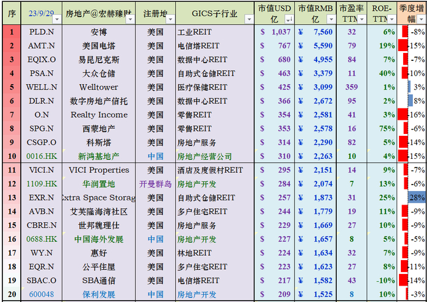Select company name cell 美国电塔
Screen dimensions: 427x302
click(x=99, y=46)
